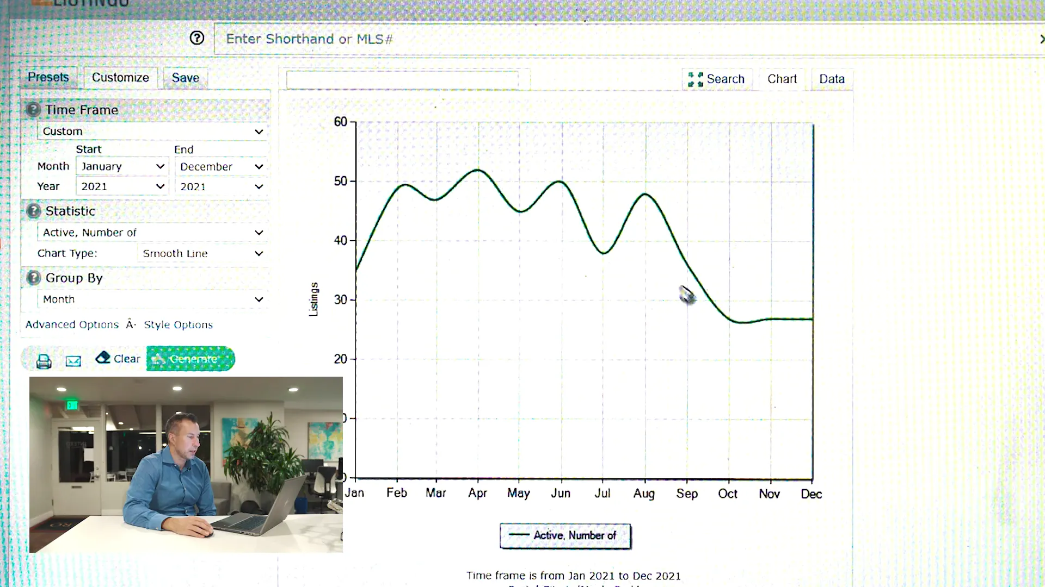Click the Time Frame help icon
1045x587 pixels.
(x=33, y=109)
